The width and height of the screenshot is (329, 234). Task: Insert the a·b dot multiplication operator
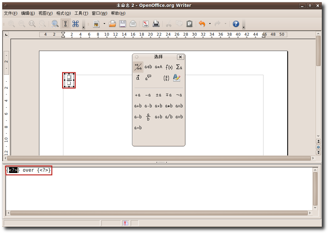click(148, 106)
